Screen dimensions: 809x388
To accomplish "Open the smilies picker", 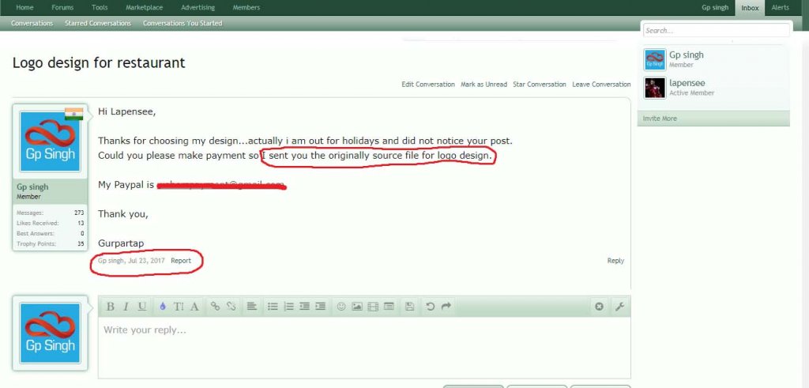I will tap(341, 307).
